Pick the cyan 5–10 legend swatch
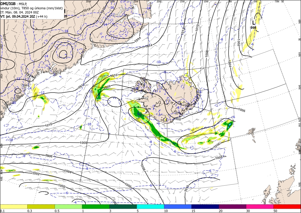Screen dimensions: 301x213 (150, 206)
